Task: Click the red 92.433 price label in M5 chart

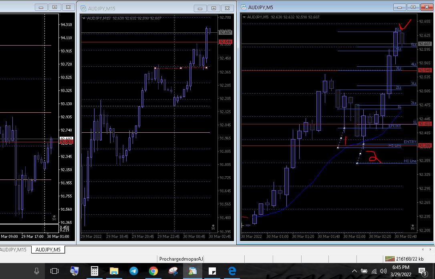Action: pyautogui.click(x=425, y=124)
